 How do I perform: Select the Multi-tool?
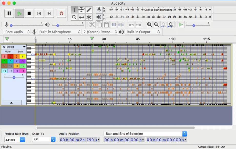tap(89, 17)
